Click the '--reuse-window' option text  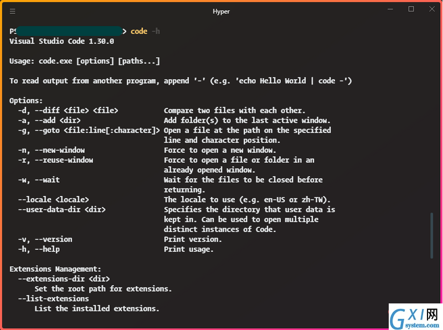click(x=64, y=160)
